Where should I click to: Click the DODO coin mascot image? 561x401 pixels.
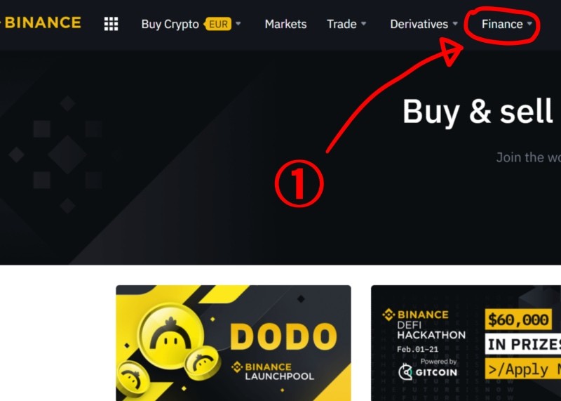(170, 337)
